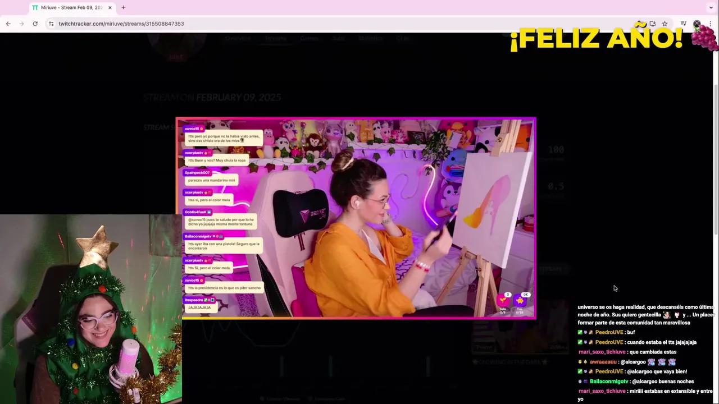Close the Miriuve stream tab
This screenshot has width=719, height=404.
pyautogui.click(x=110, y=7)
